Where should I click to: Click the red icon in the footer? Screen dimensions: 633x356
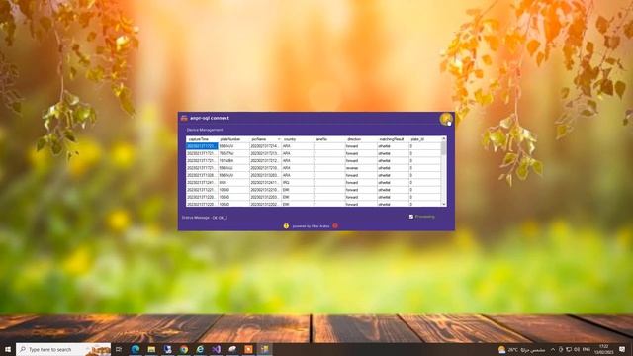335,226
